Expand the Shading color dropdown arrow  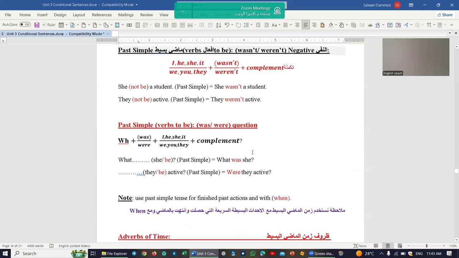point(336,25)
